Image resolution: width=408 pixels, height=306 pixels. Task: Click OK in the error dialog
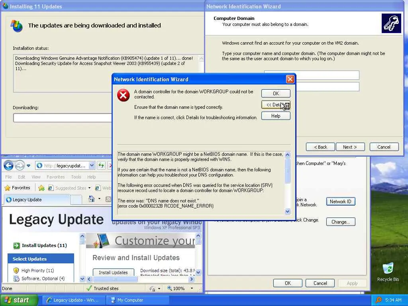276,93
